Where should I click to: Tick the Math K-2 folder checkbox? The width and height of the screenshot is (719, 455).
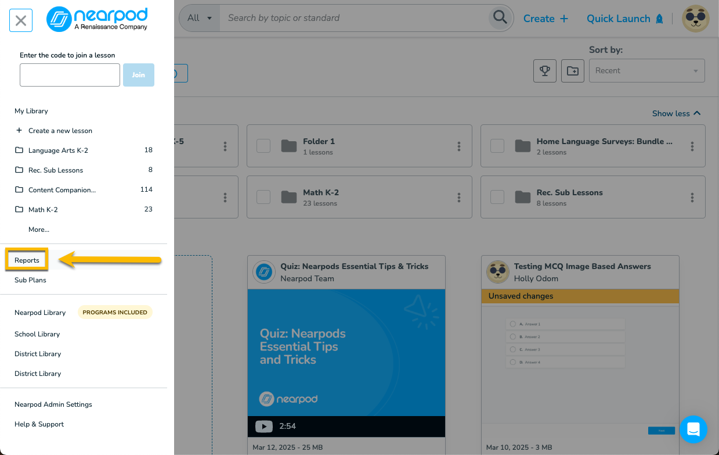(263, 197)
